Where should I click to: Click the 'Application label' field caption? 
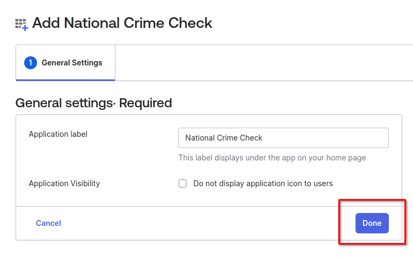pos(58,134)
